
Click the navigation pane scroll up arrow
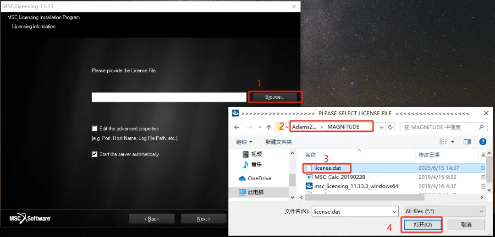pyautogui.click(x=292, y=153)
